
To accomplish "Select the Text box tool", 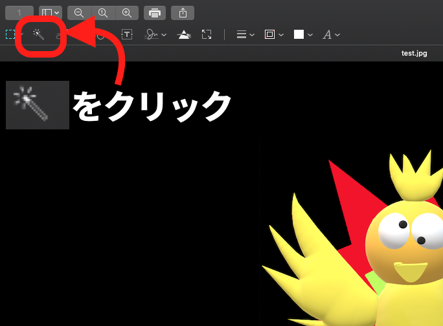I will tap(127, 34).
